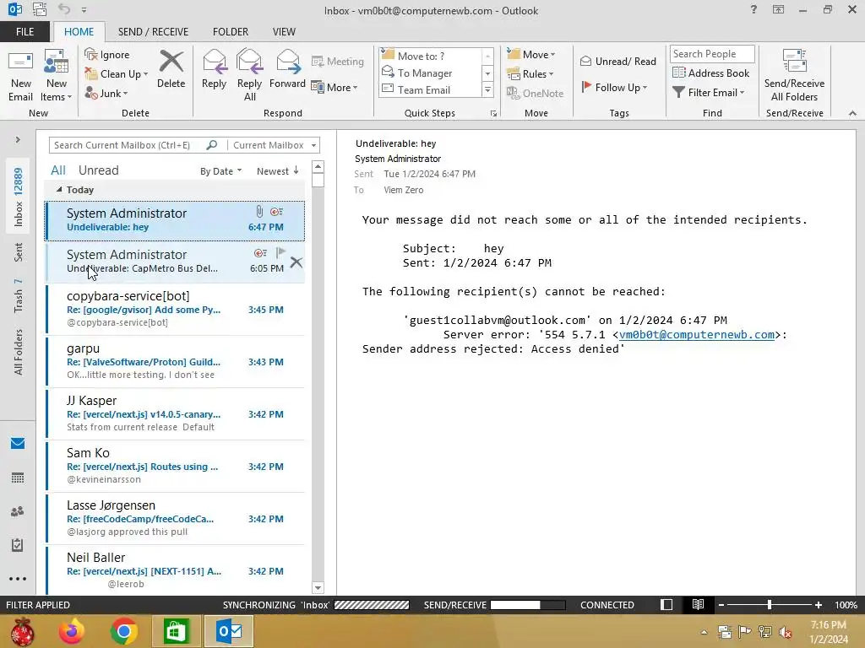The height and width of the screenshot is (648, 865).
Task: Open the FILE tab
Action: click(24, 32)
